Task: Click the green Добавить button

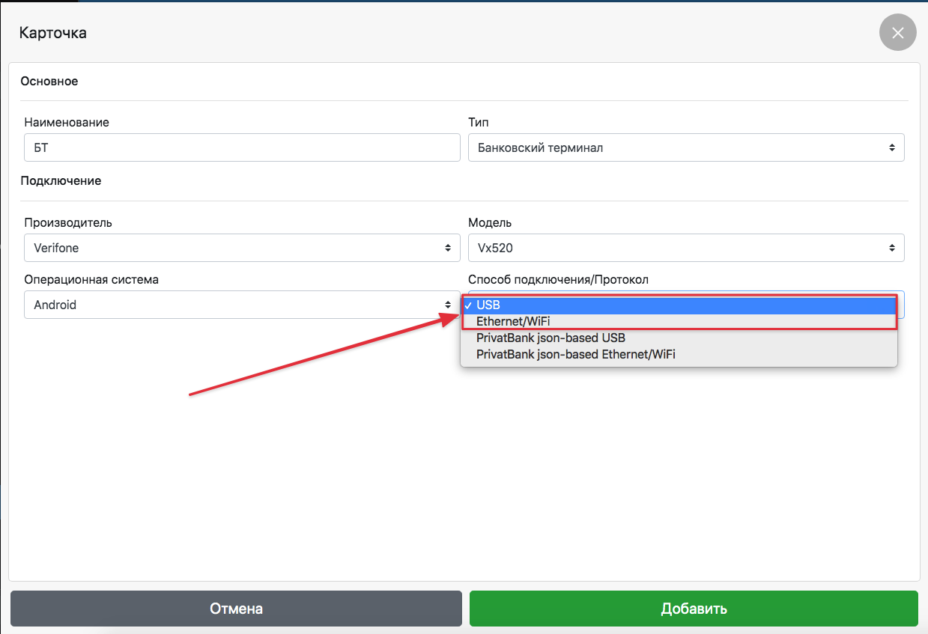Action: tap(694, 609)
